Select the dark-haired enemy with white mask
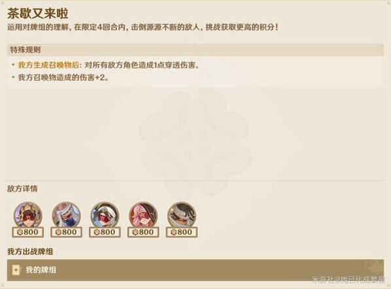 182,216
